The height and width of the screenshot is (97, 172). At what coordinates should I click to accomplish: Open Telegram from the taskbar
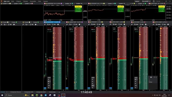(46, 95)
